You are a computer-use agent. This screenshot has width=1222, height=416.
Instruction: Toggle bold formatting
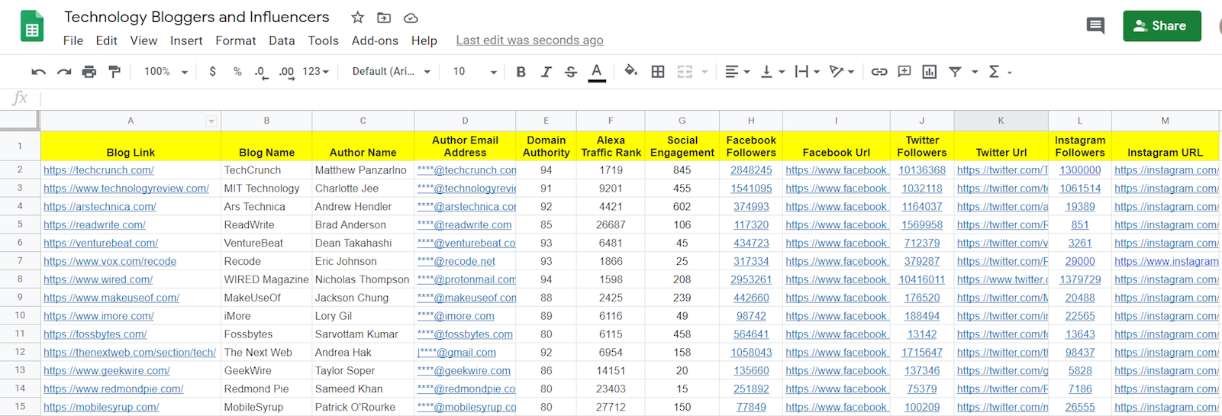click(521, 72)
